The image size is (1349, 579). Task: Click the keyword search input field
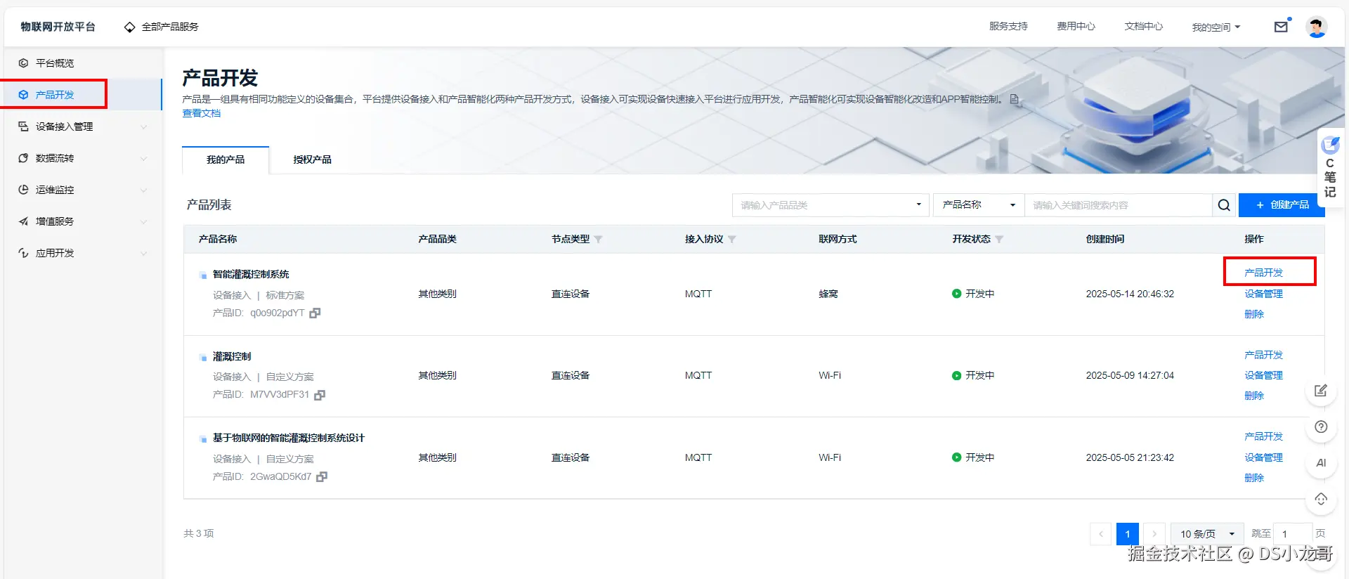pos(1119,205)
